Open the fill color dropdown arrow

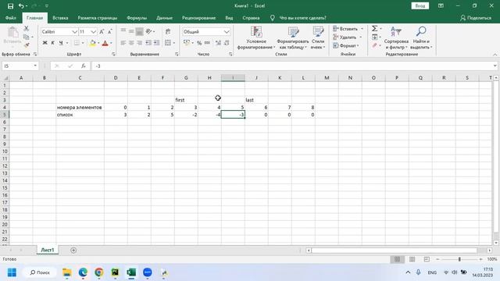click(x=98, y=43)
